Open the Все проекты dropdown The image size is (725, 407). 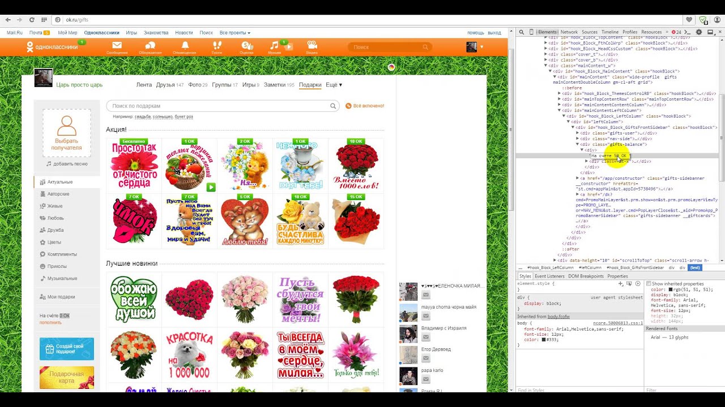click(x=234, y=33)
